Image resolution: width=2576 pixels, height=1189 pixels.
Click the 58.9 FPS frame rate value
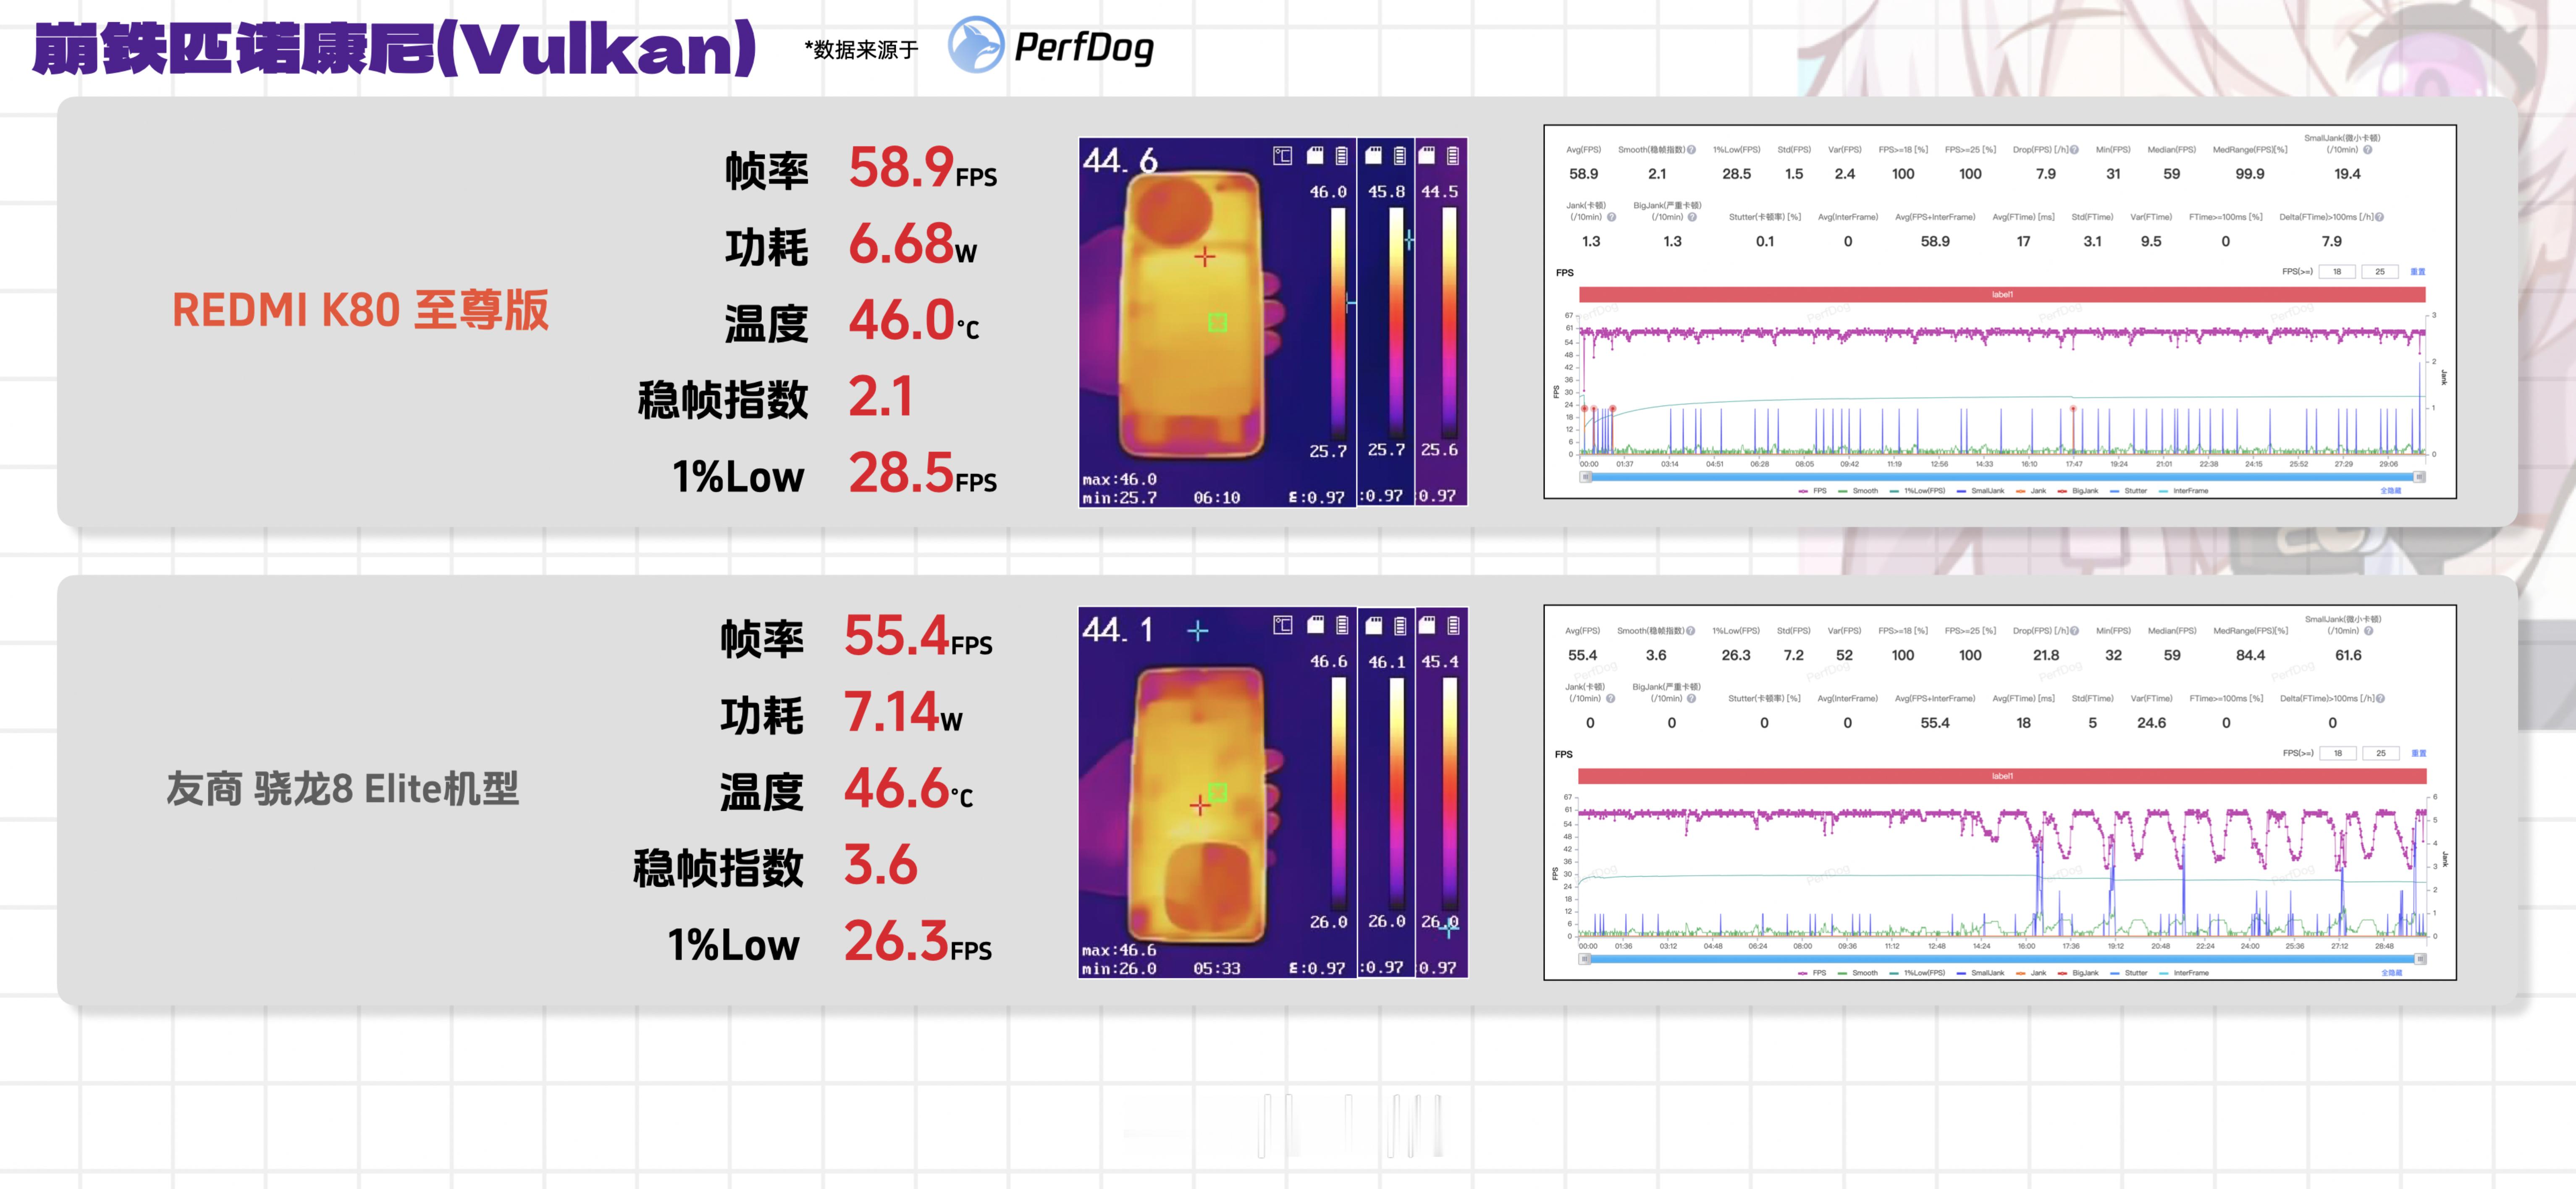click(922, 167)
